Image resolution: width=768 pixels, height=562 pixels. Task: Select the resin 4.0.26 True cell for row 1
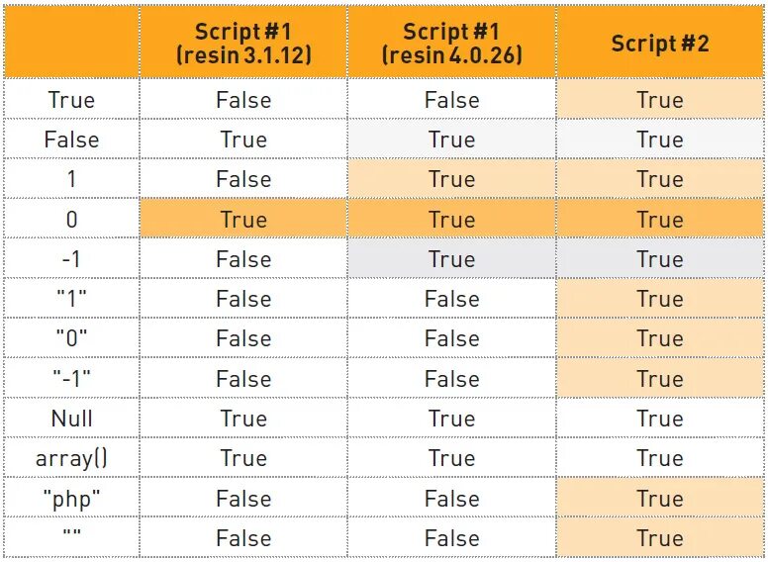pos(451,179)
